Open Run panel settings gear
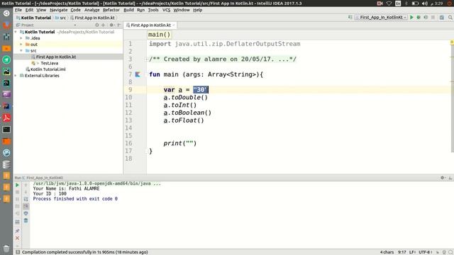Image resolution: width=454 pixels, height=255 pixels. [x=443, y=178]
